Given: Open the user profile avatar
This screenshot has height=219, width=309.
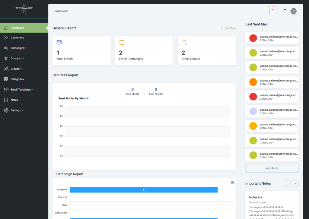Looking at the screenshot, I should [293, 11].
